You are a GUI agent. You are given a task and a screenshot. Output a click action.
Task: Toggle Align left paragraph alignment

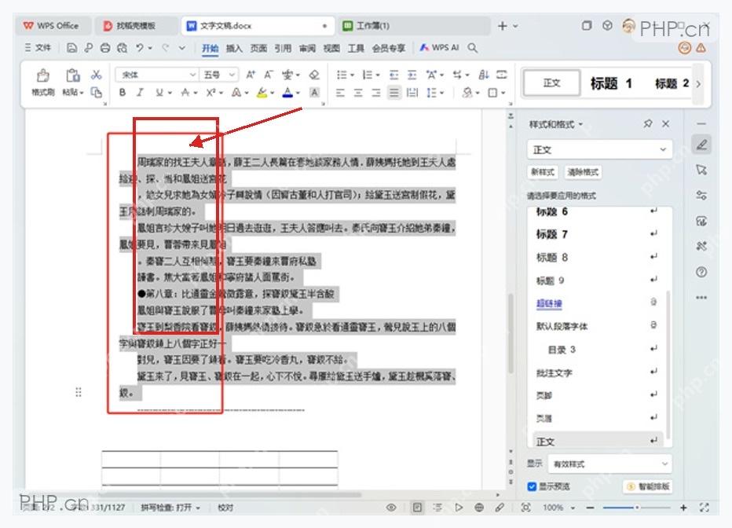340,93
